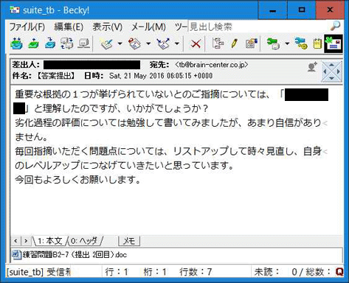Click the subject text 【答案提出】
The height and width of the screenshot is (283, 349).
(55, 76)
